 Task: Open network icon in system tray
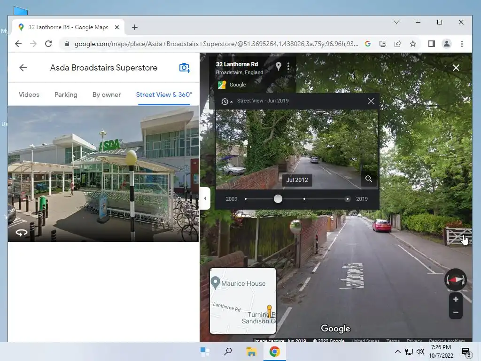[409, 352]
